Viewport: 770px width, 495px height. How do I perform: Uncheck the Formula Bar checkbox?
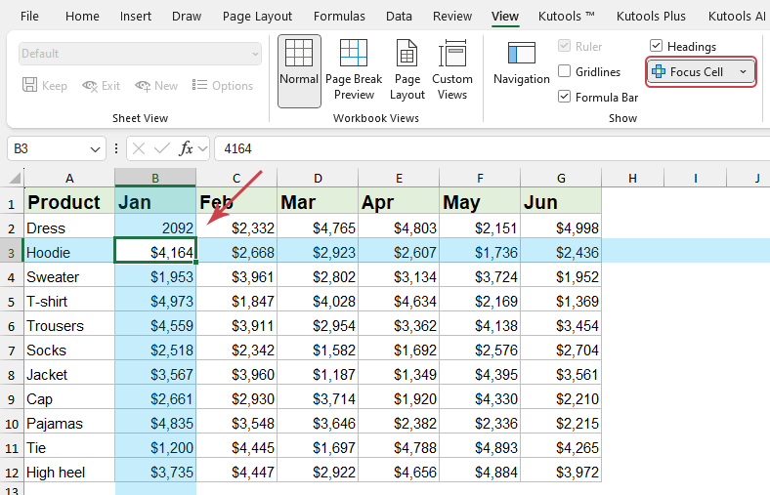pyautogui.click(x=565, y=97)
